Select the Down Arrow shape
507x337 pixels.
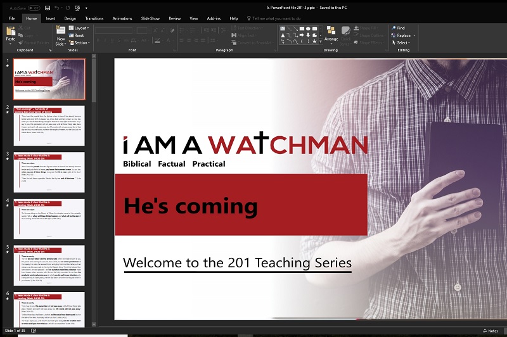pos(308,35)
